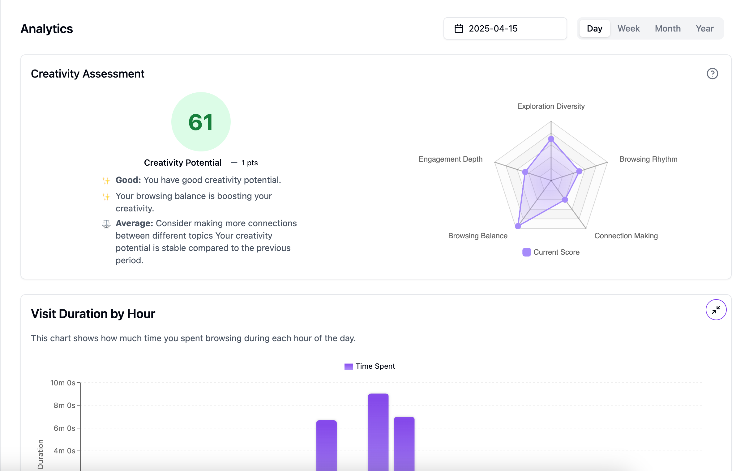Click the green 61 creativity score circle

coord(201,122)
